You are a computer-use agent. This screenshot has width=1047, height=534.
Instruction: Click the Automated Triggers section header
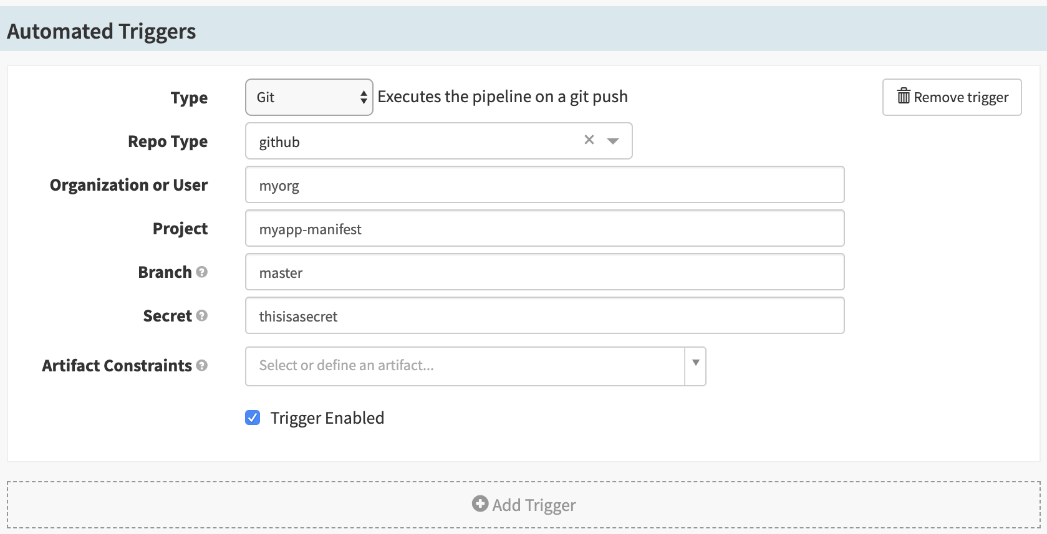(102, 31)
